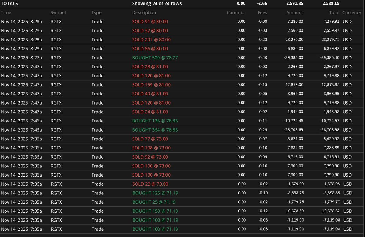Click the total cell 5,620.92
The width and height of the screenshot is (365, 237).
pyautogui.click(x=331, y=139)
